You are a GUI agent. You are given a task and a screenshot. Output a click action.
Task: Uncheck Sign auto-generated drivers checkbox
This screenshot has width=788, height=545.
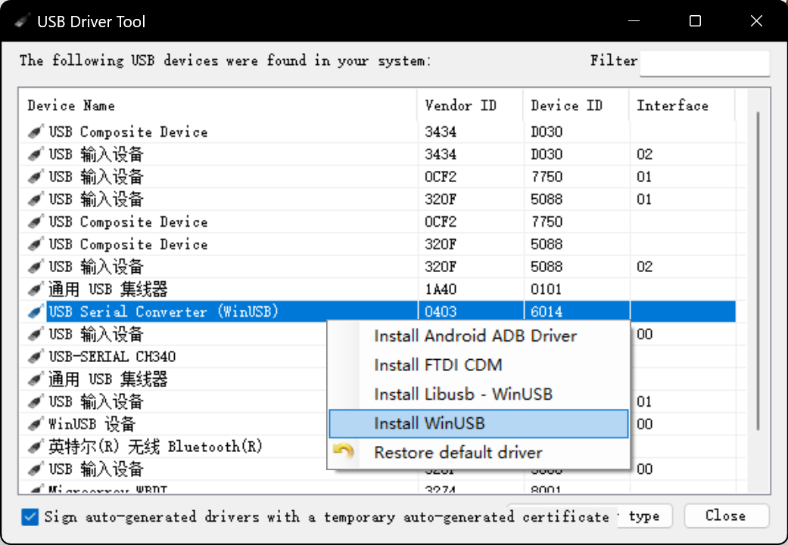click(x=30, y=517)
